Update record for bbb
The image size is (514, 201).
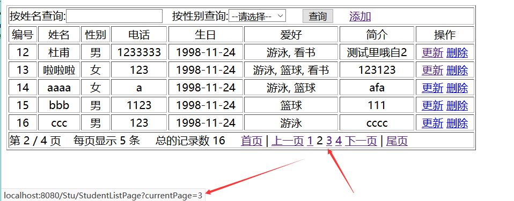coord(432,105)
